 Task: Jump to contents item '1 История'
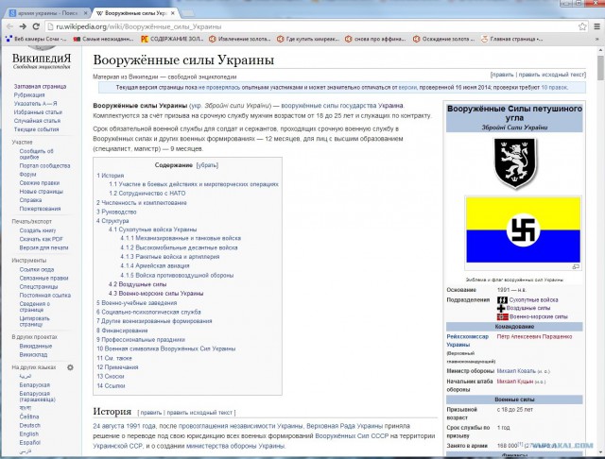pyautogui.click(x=110, y=176)
